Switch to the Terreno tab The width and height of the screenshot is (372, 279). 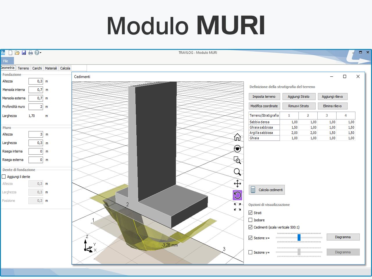(x=23, y=68)
